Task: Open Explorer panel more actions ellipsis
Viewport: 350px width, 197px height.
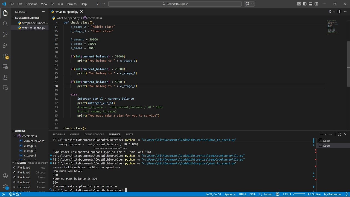Action: 43,11
